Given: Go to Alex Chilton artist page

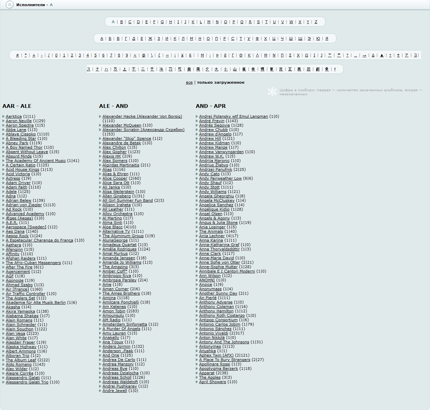Looking at the screenshot, I should (x=114, y=147).
